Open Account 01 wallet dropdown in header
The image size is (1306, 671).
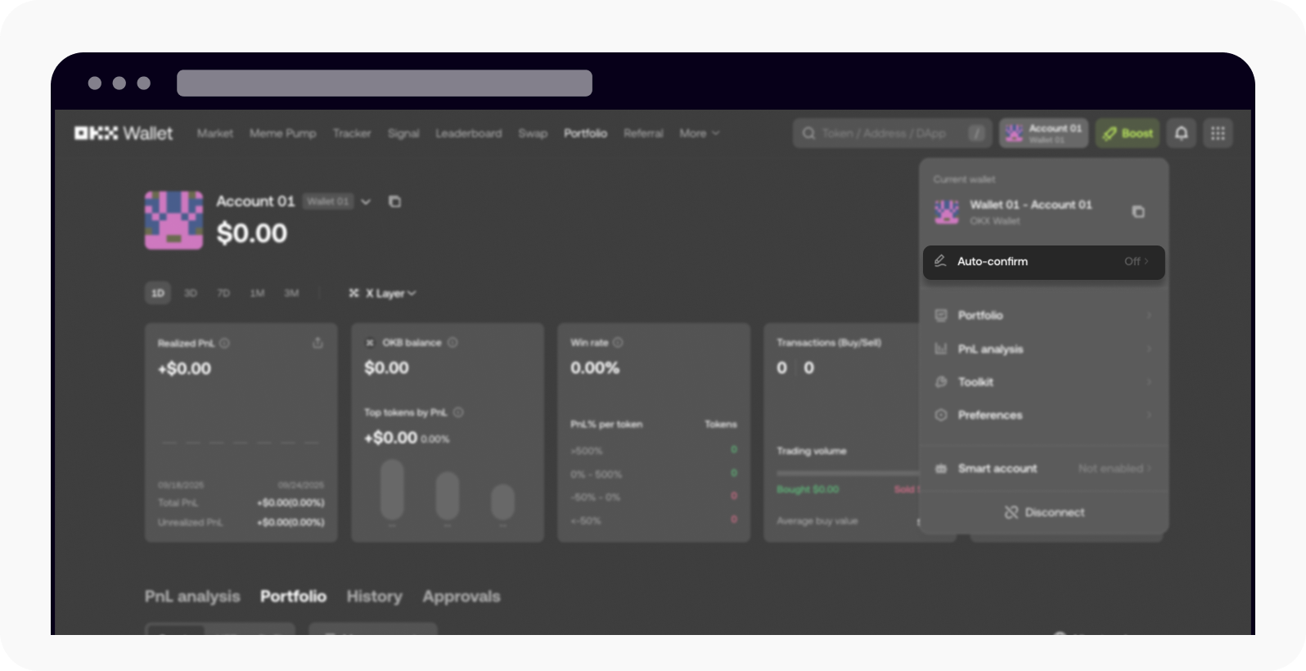click(1043, 133)
